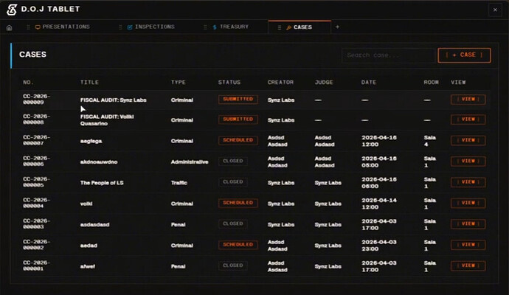Screen dimensions: 509x295
Task: Click the Inspections tab edit icon
Action: 130,27
